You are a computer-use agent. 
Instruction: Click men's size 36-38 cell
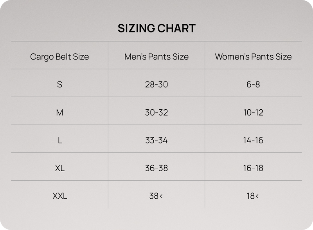point(156,168)
